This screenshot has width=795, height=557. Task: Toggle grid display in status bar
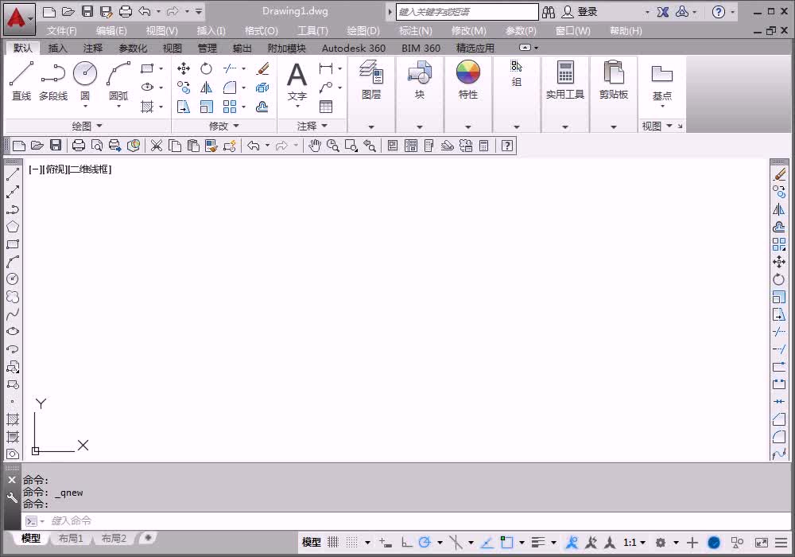(x=332, y=543)
